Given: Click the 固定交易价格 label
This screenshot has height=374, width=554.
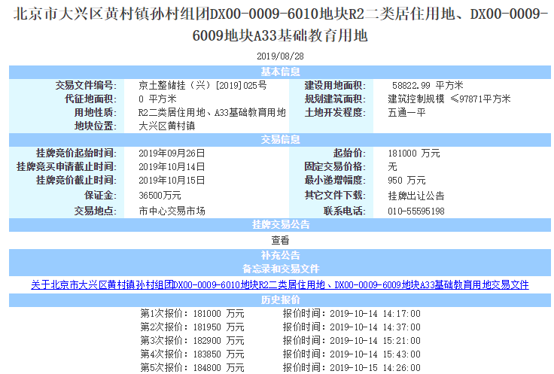Looking at the screenshot, I should coord(335,167).
